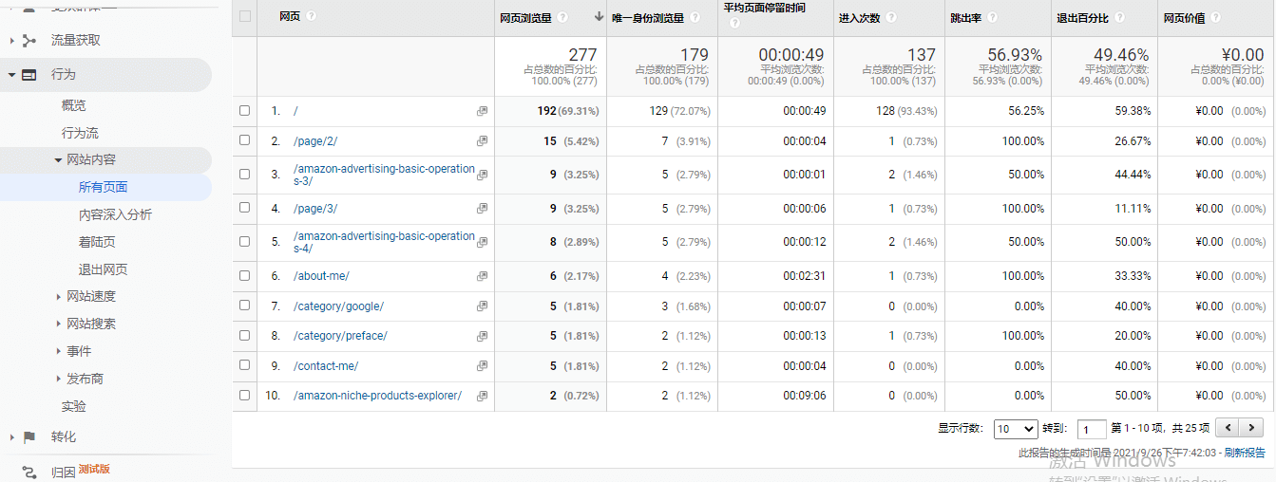Select 着陆页 in the sidebar

[x=97, y=242]
